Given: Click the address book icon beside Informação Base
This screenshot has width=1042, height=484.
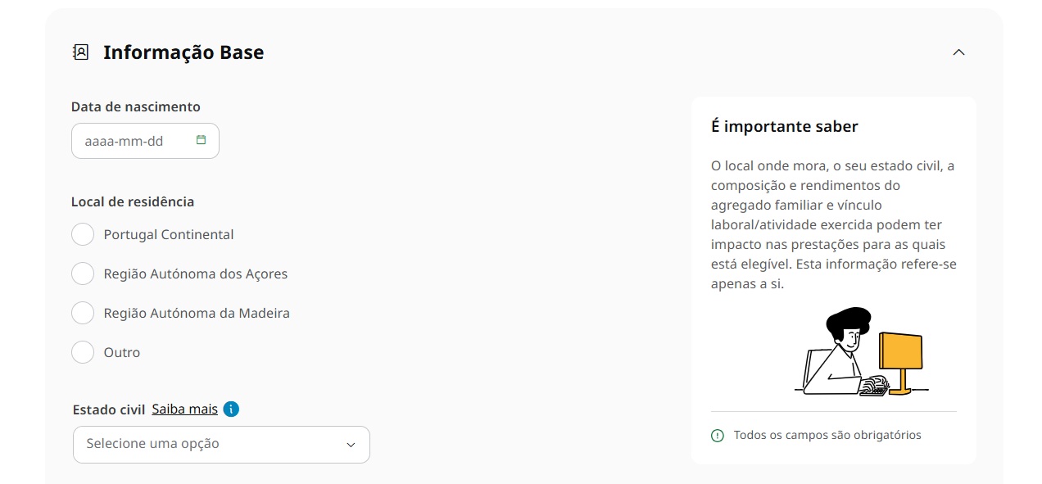Looking at the screenshot, I should (x=80, y=52).
